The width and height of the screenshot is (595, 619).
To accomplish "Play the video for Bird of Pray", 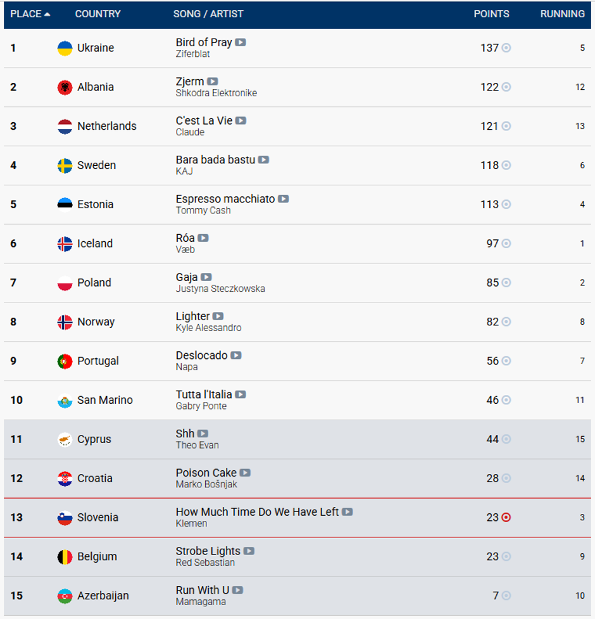I will [x=241, y=42].
